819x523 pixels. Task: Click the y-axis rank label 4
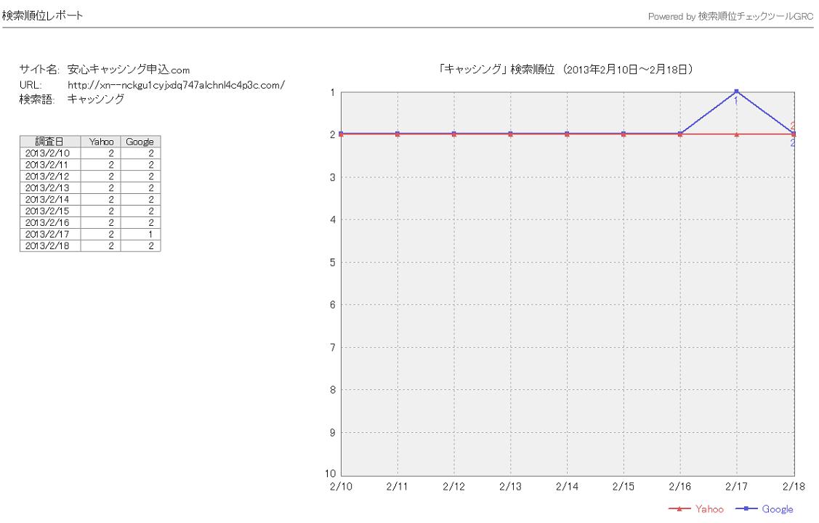tap(333, 220)
